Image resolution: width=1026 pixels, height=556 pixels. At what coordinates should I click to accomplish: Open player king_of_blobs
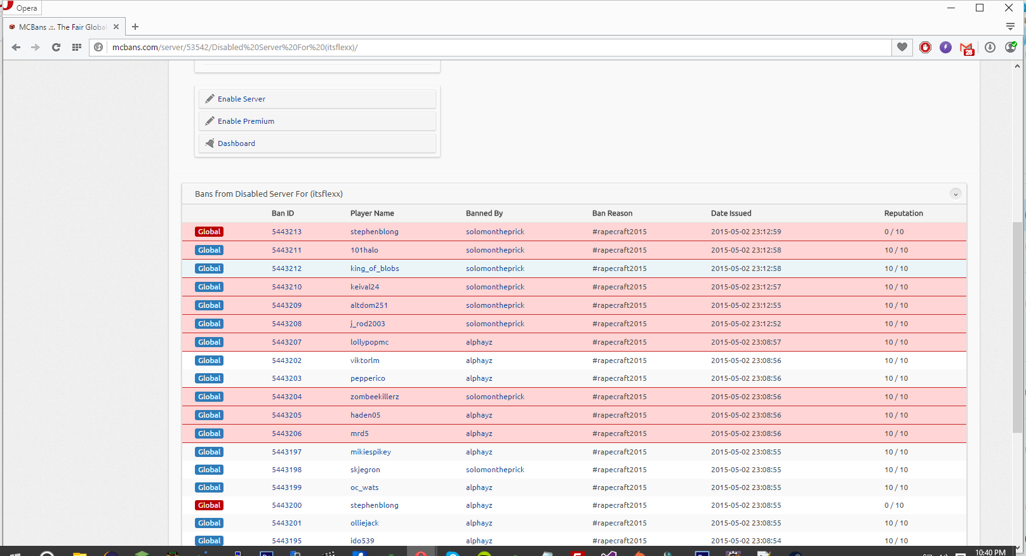point(375,268)
